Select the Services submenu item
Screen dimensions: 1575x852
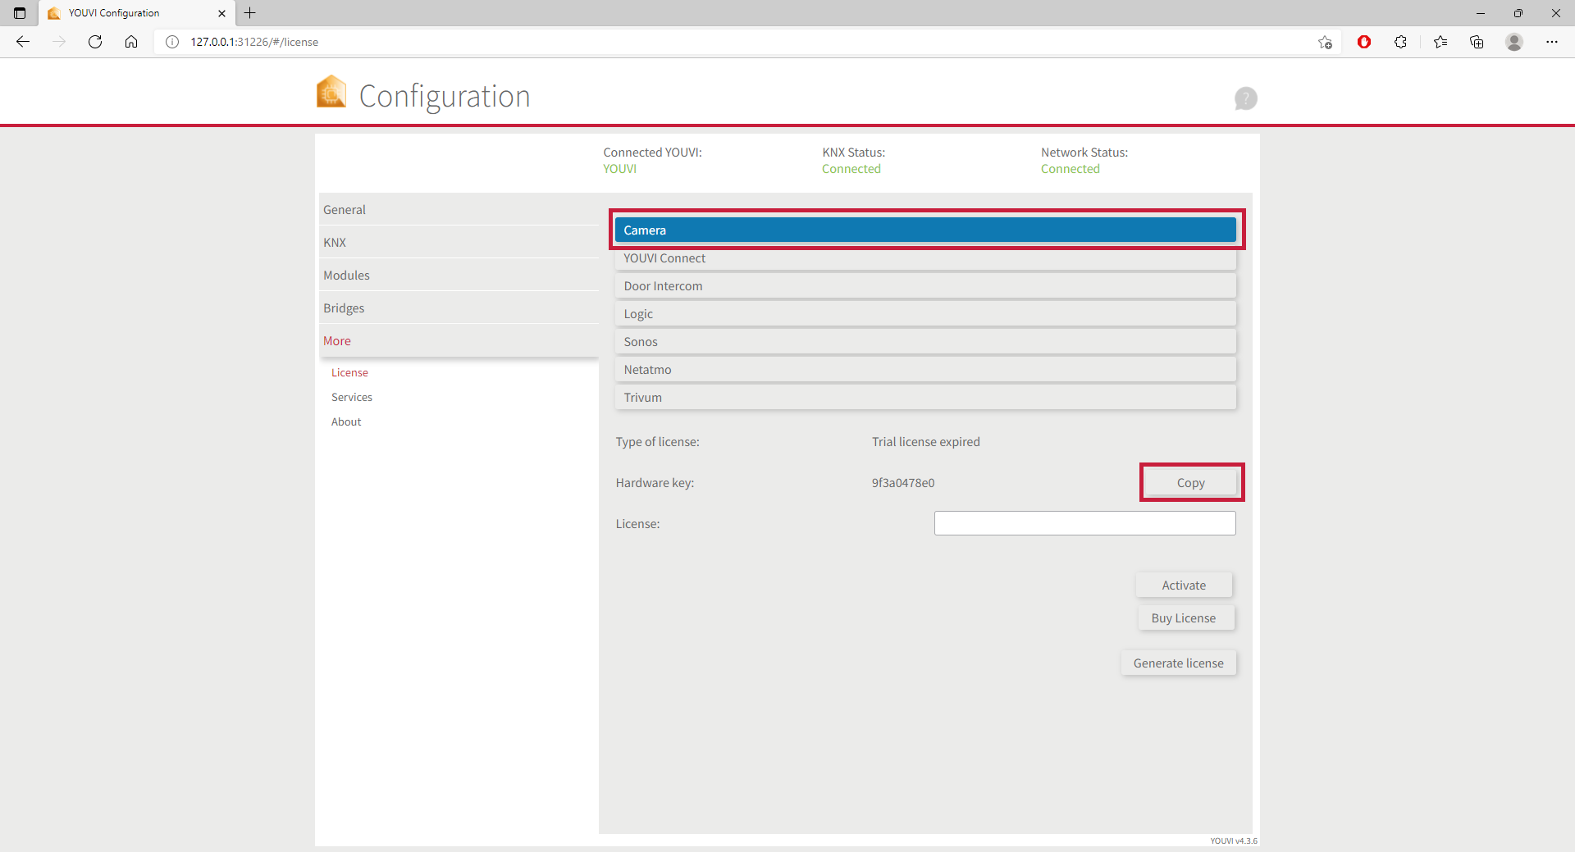coord(352,397)
